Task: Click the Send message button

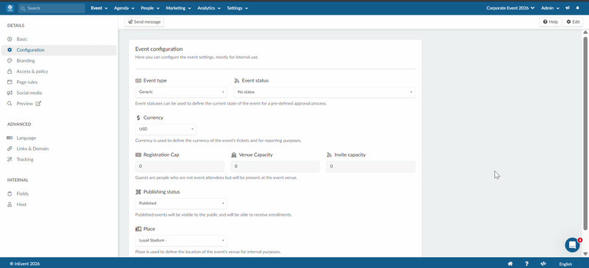Action: (x=144, y=22)
